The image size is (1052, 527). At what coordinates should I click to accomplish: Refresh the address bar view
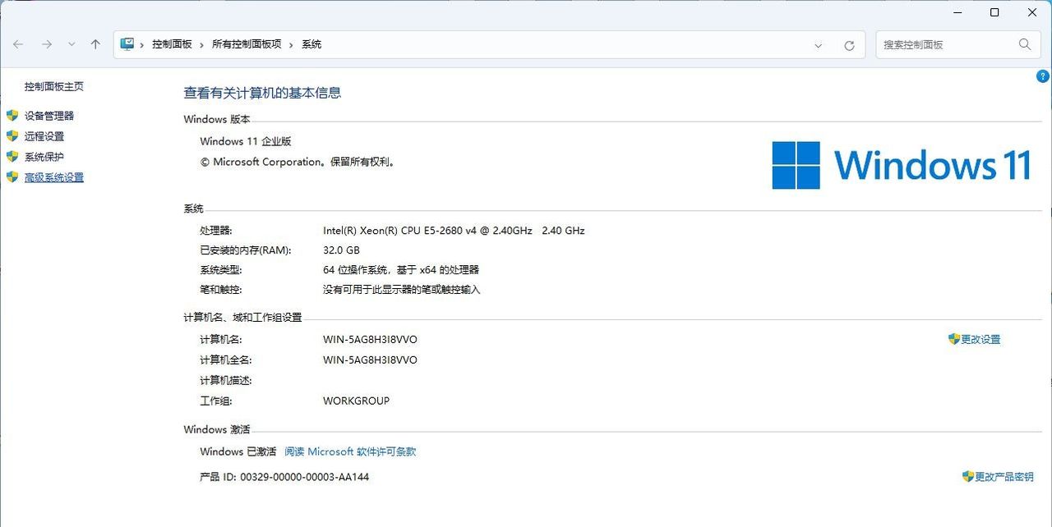[849, 45]
